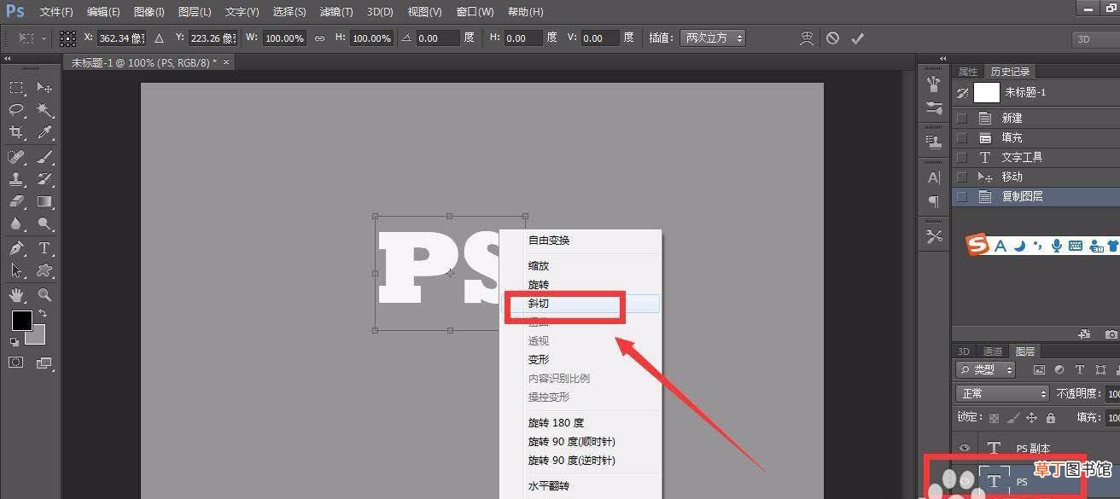The image size is (1120, 499).
Task: Select the Brush tool
Action: (x=44, y=157)
